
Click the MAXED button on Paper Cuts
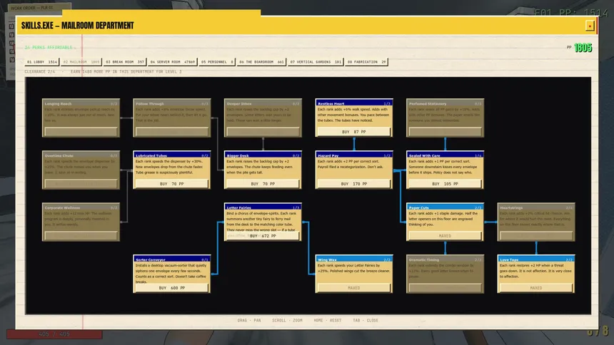tap(445, 236)
